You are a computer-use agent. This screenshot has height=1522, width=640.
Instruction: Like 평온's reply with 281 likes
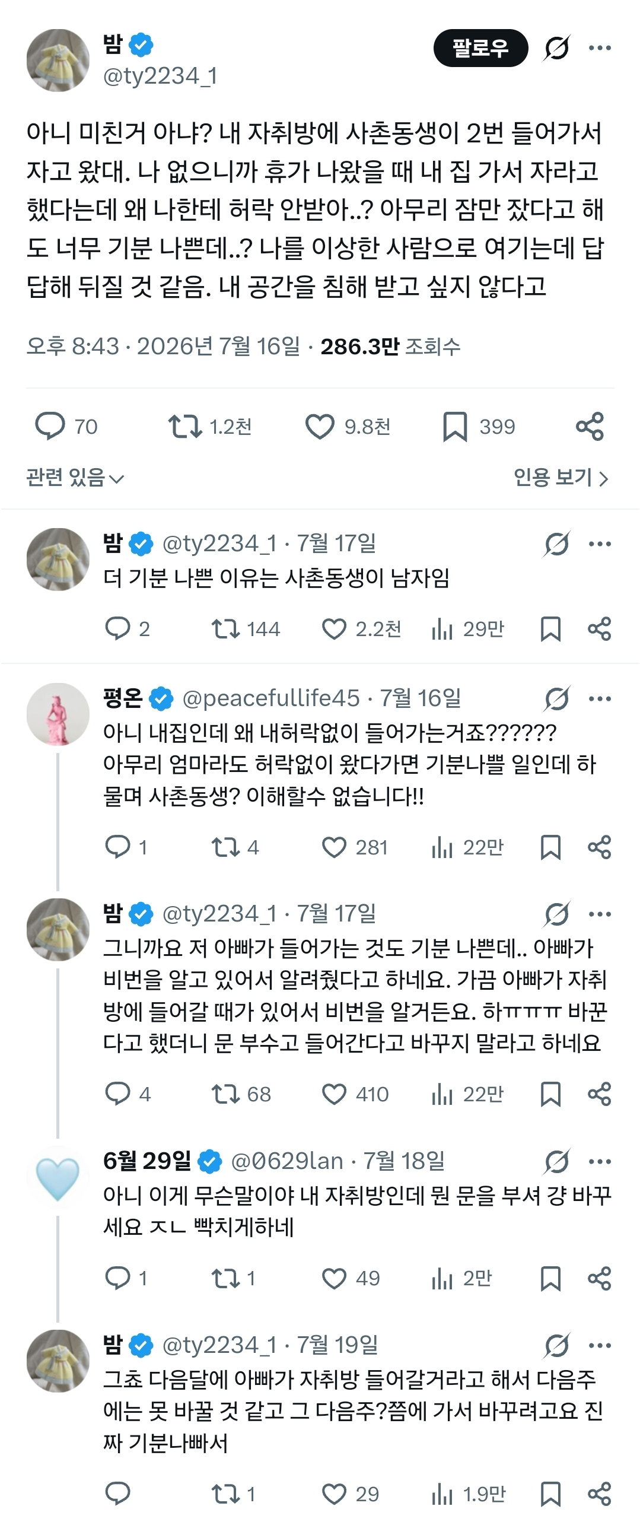pyautogui.click(x=355, y=847)
